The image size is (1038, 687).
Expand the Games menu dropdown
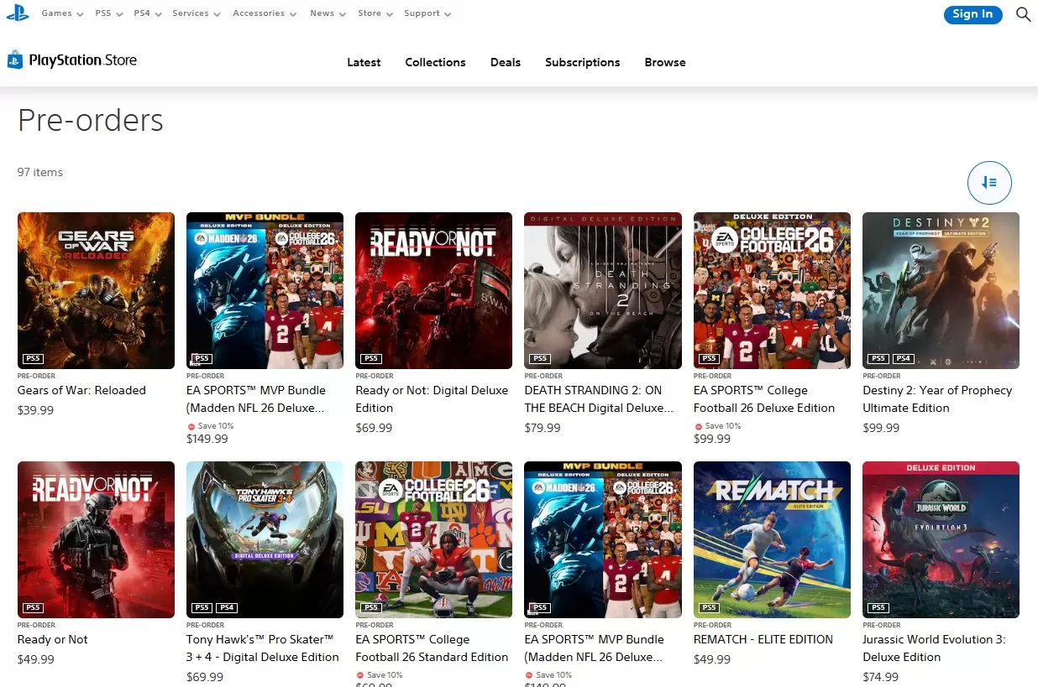(x=57, y=13)
